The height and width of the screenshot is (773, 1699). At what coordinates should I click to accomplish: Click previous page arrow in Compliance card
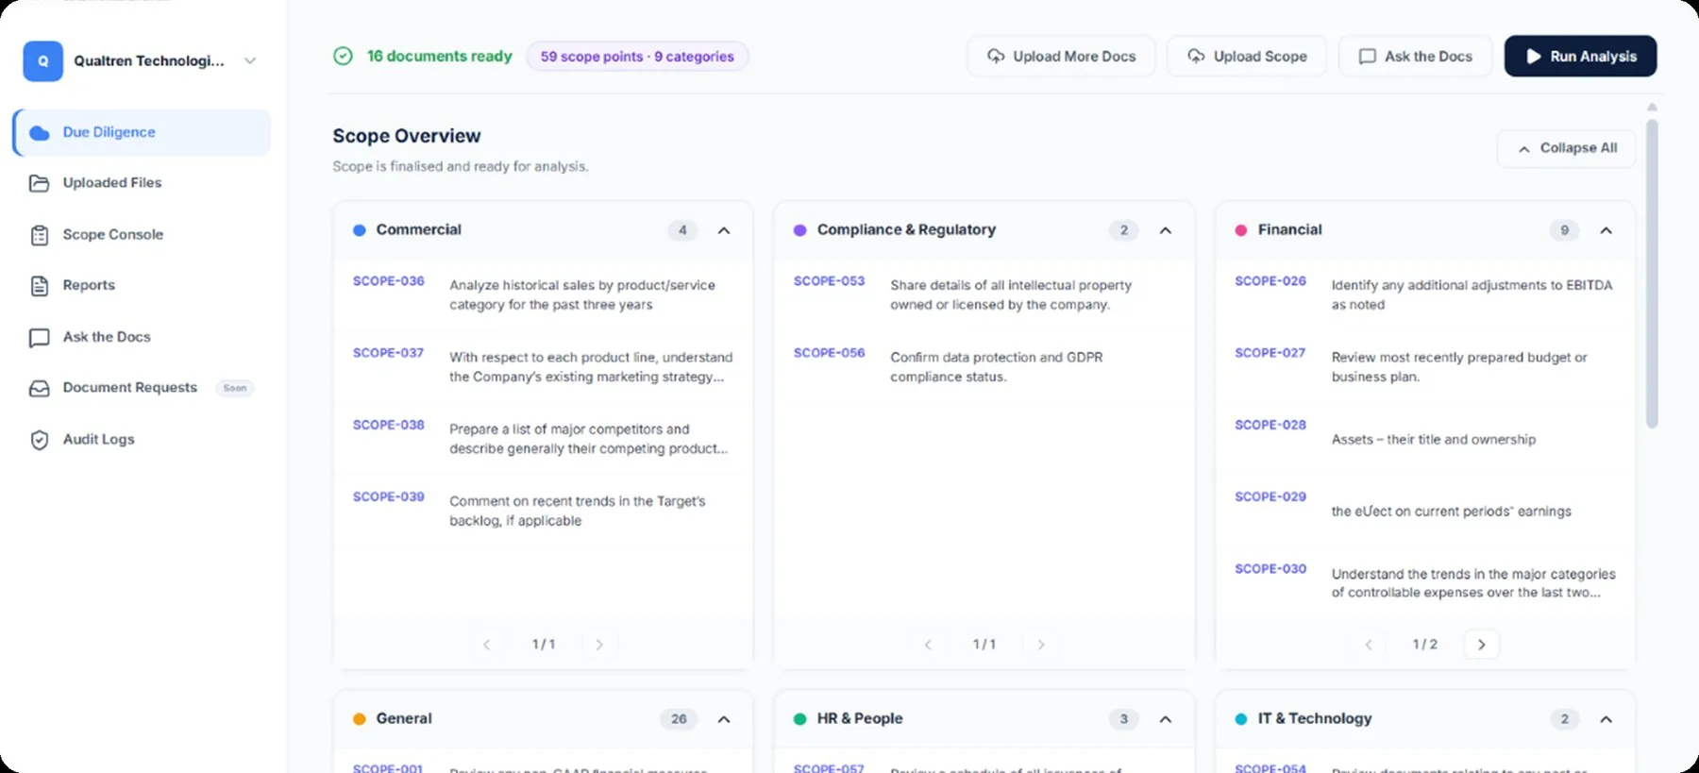point(928,645)
